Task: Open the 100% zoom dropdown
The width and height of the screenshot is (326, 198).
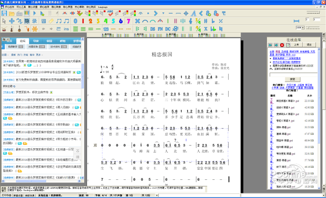Action: (300, 27)
